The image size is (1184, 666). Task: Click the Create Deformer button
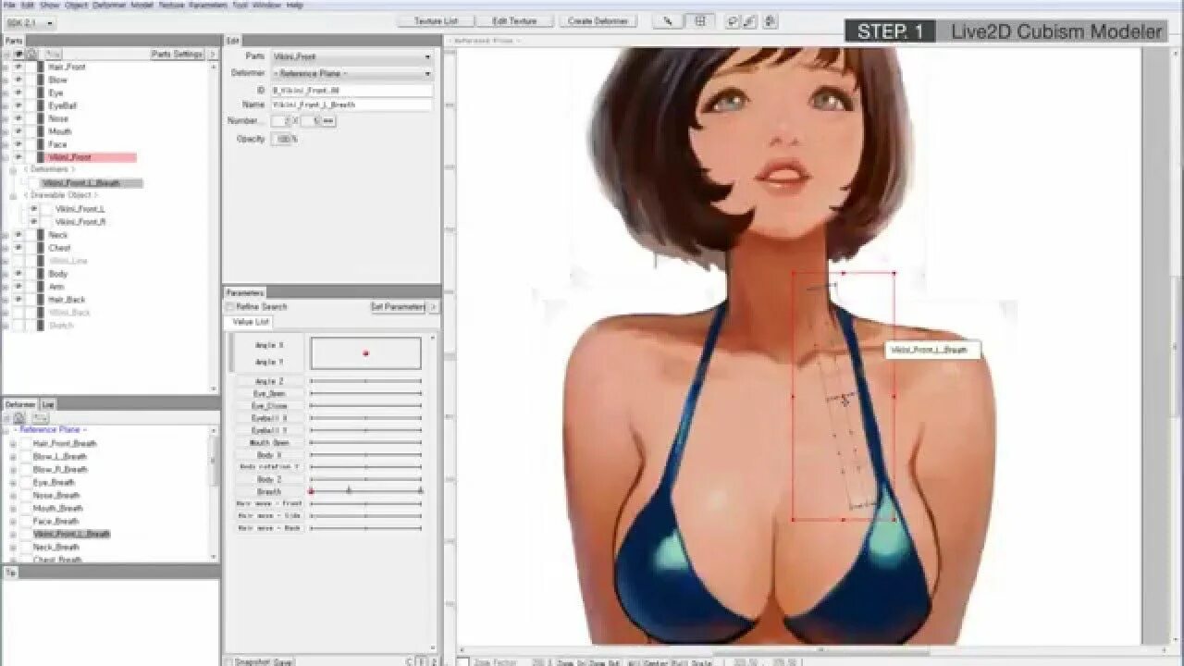click(x=598, y=20)
